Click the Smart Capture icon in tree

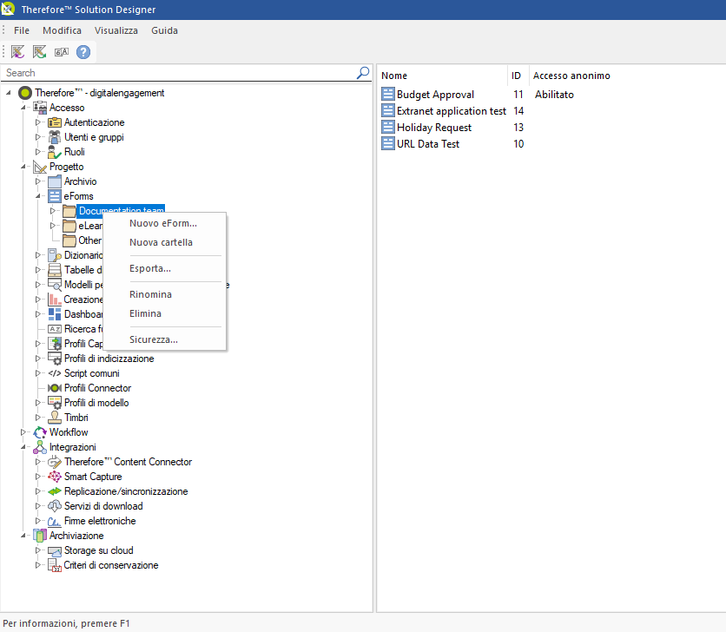click(55, 477)
